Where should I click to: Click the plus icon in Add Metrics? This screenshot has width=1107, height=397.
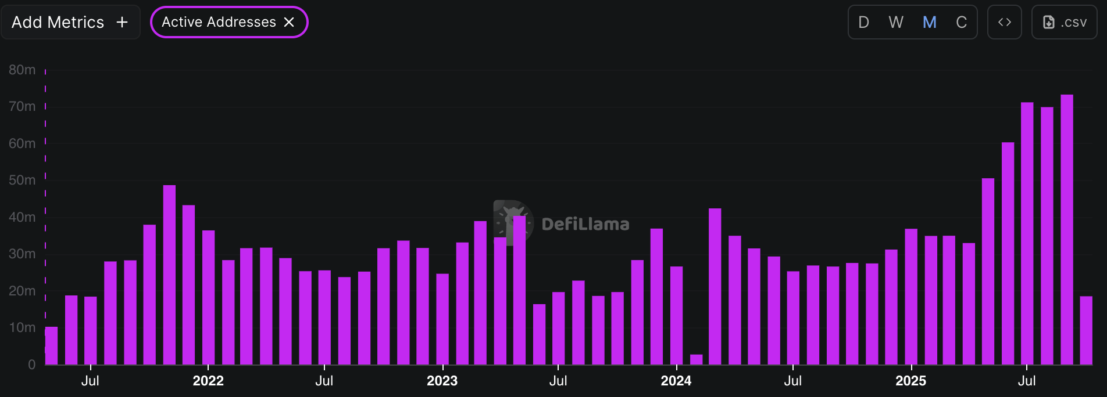pyautogui.click(x=122, y=22)
